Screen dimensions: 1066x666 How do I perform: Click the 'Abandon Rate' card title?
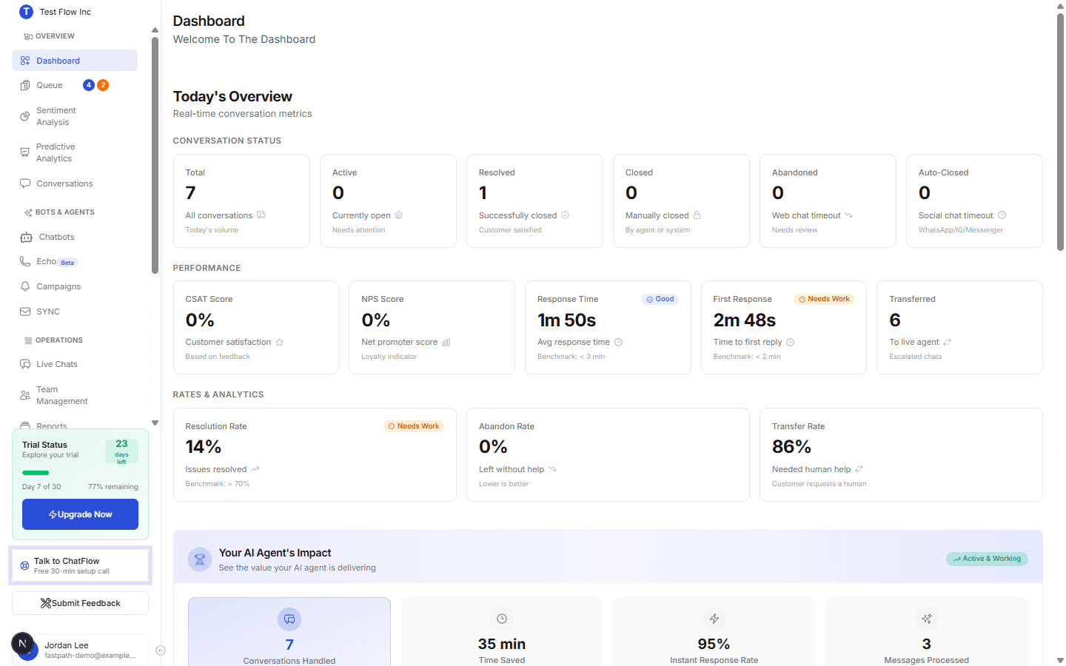coord(506,426)
